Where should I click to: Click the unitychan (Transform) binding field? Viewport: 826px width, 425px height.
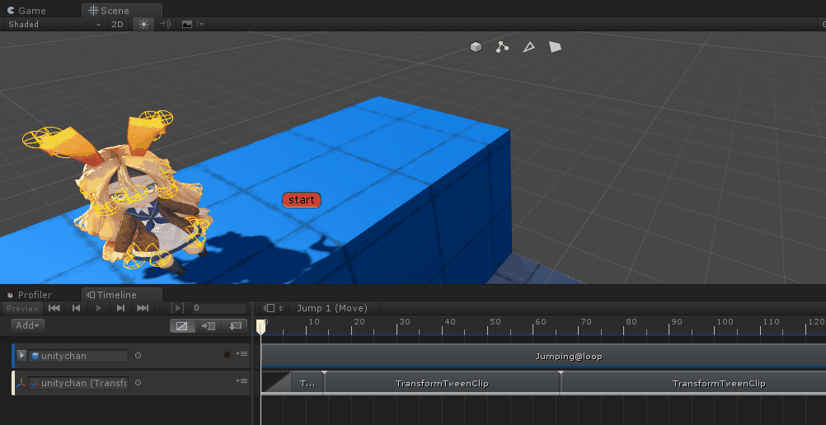tap(79, 383)
